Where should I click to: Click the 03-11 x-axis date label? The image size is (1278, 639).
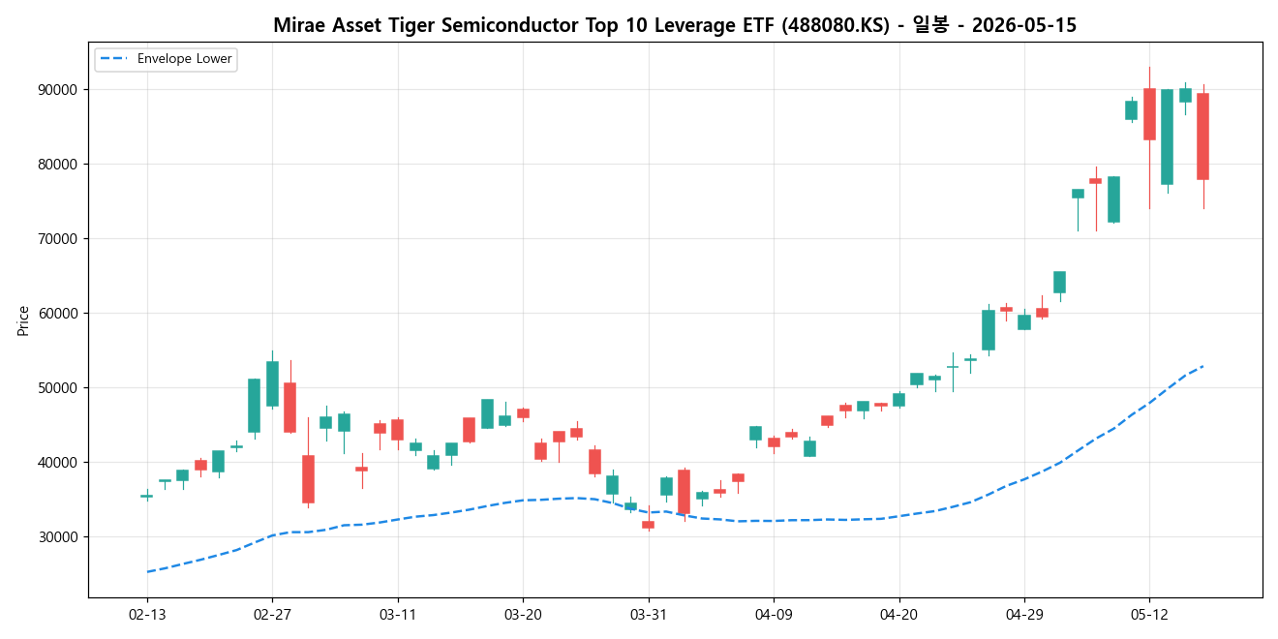point(397,615)
